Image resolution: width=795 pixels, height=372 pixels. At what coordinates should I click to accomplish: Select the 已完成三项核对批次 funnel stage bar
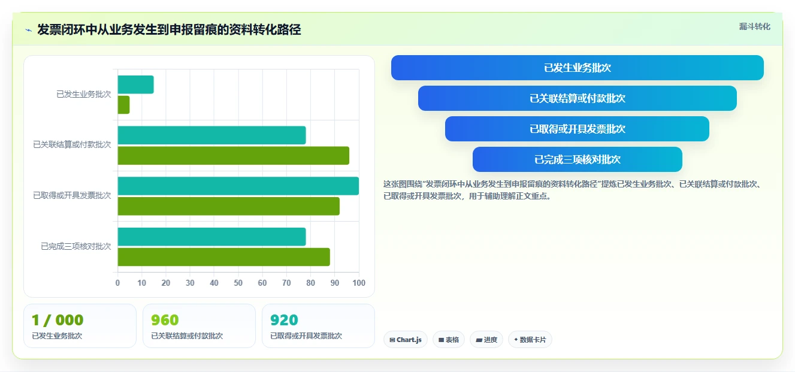coord(577,159)
